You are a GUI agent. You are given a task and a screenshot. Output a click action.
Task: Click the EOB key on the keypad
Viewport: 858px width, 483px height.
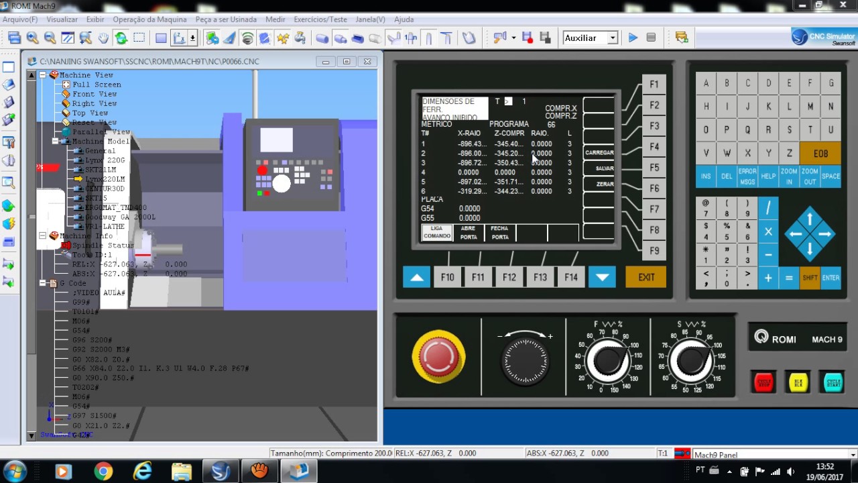(820, 154)
